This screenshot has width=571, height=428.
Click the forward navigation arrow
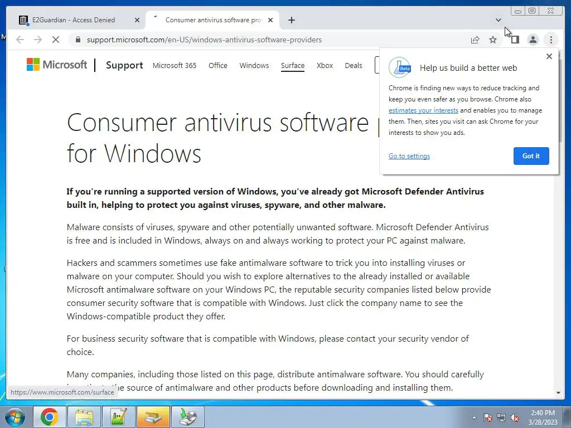(x=38, y=40)
